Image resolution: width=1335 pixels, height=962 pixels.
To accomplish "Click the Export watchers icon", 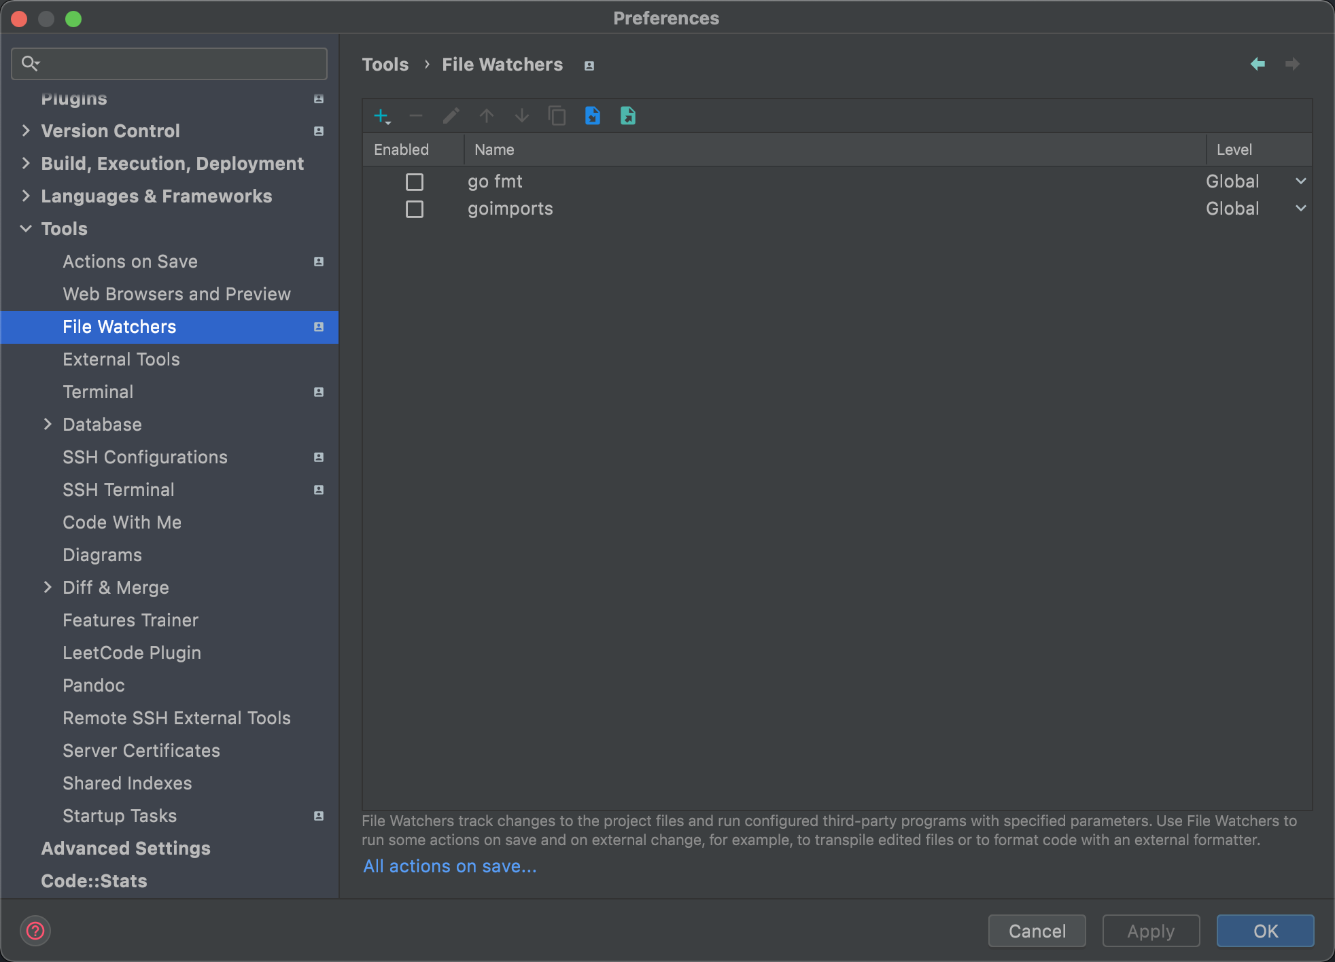I will [628, 116].
